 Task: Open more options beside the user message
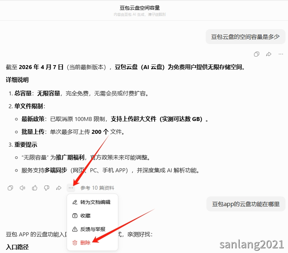[x=281, y=54]
